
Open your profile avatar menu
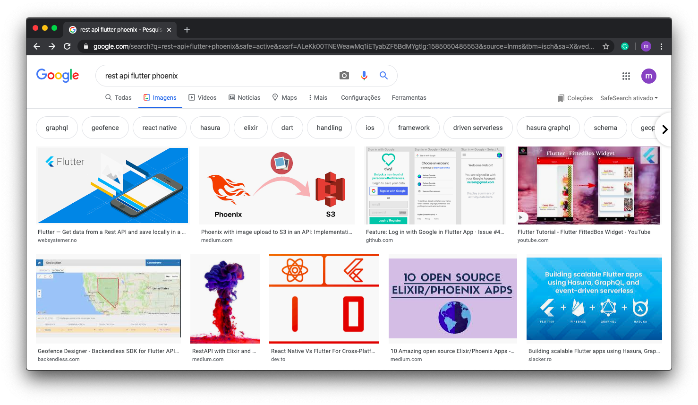point(648,76)
